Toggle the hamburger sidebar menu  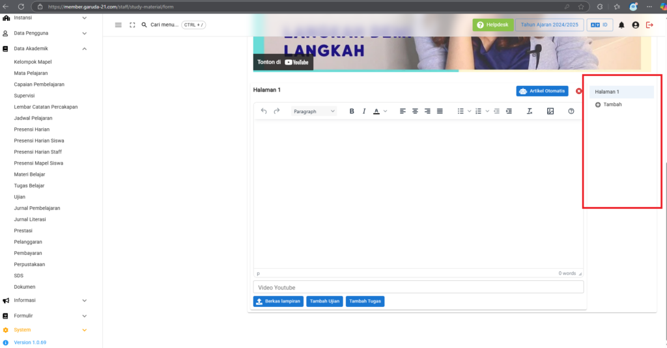click(119, 25)
